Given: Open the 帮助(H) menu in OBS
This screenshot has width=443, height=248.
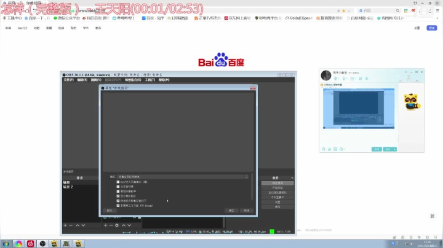Looking at the screenshot, I should [x=164, y=80].
